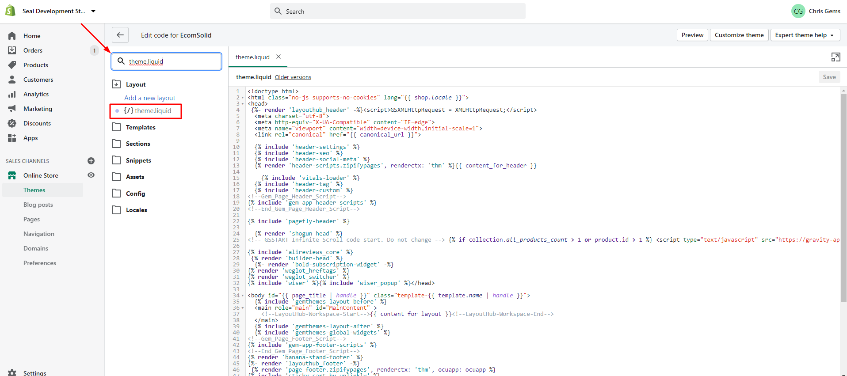This screenshot has height=376, width=847.
Task: Click the Online Store shop icon
Action: tap(12, 175)
